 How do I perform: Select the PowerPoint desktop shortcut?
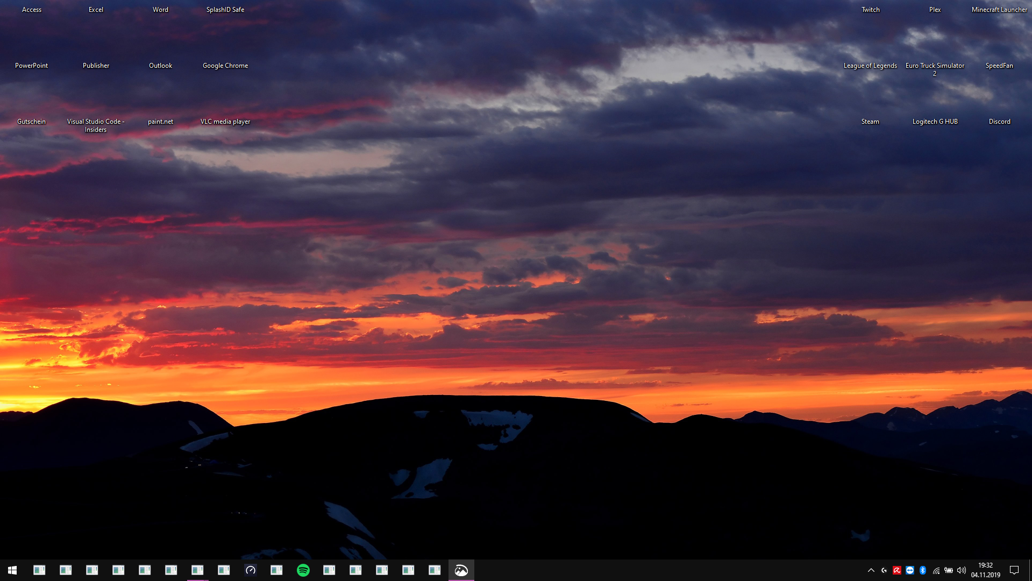pyautogui.click(x=31, y=66)
